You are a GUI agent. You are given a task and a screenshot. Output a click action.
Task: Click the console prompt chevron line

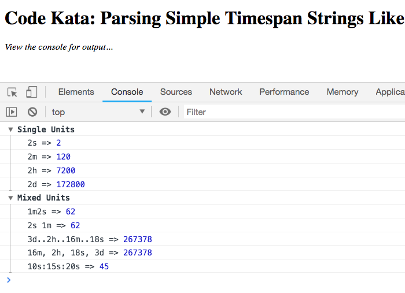[203, 280]
